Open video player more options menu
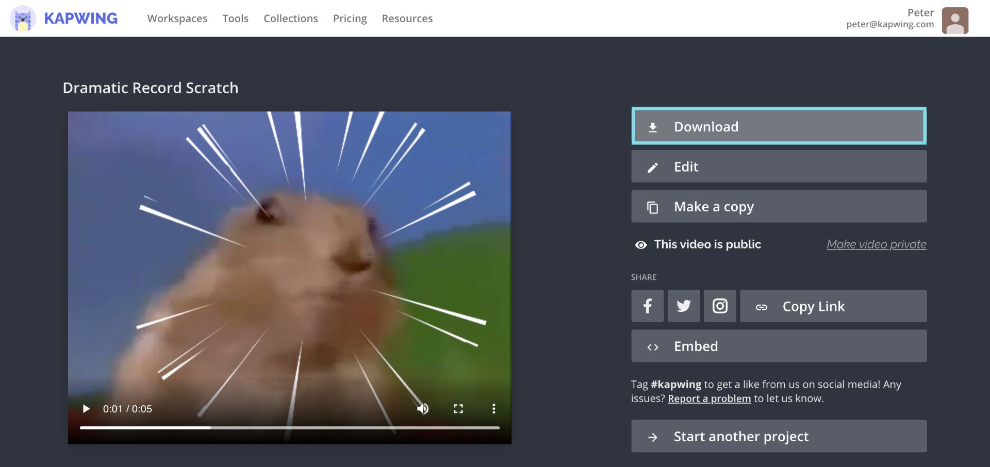The width and height of the screenshot is (990, 467). [493, 409]
